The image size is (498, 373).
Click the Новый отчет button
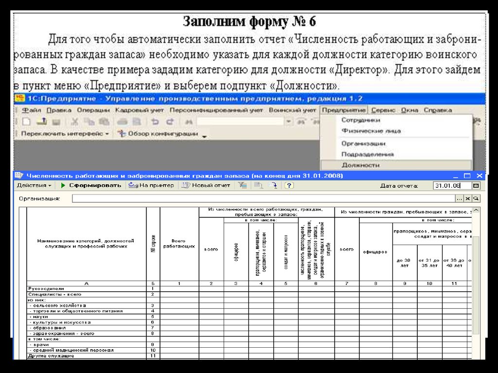pos(206,185)
